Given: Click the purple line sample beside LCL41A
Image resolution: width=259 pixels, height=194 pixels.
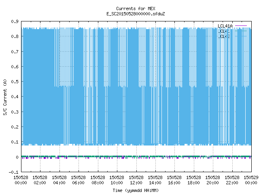Looking at the screenshot, I should click(x=241, y=26).
